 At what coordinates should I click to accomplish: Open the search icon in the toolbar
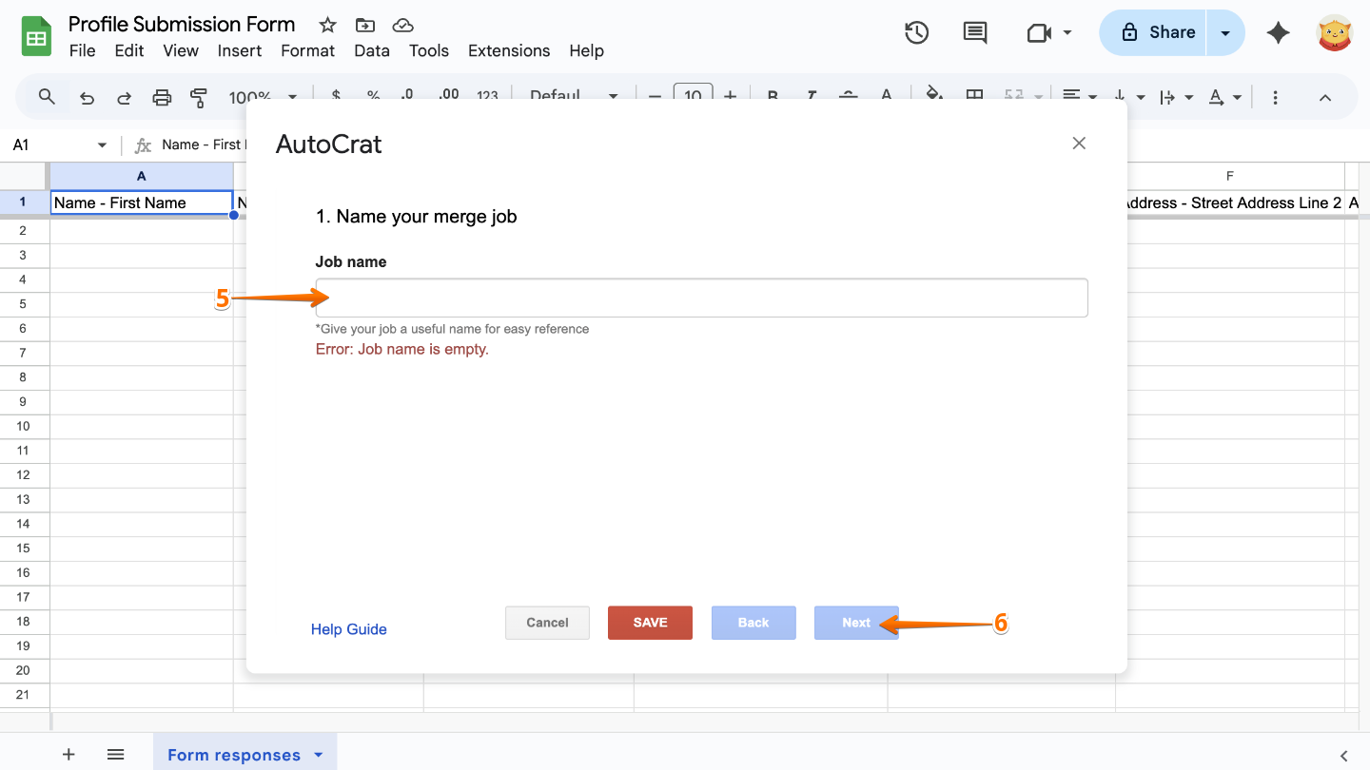46,96
